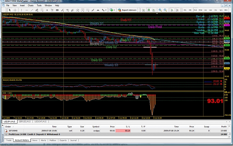Open the Insert menu

22,6
